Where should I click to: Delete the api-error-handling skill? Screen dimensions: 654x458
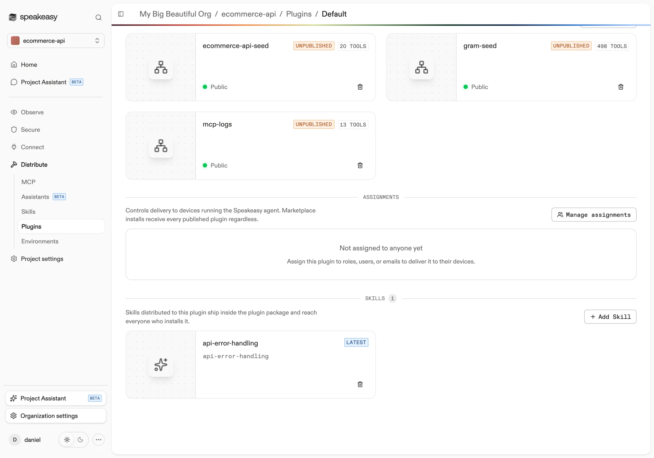point(360,384)
